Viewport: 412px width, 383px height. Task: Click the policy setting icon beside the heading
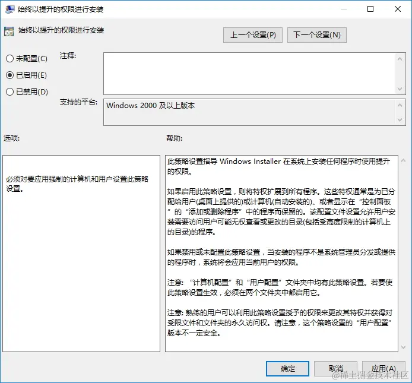[x=9, y=31]
